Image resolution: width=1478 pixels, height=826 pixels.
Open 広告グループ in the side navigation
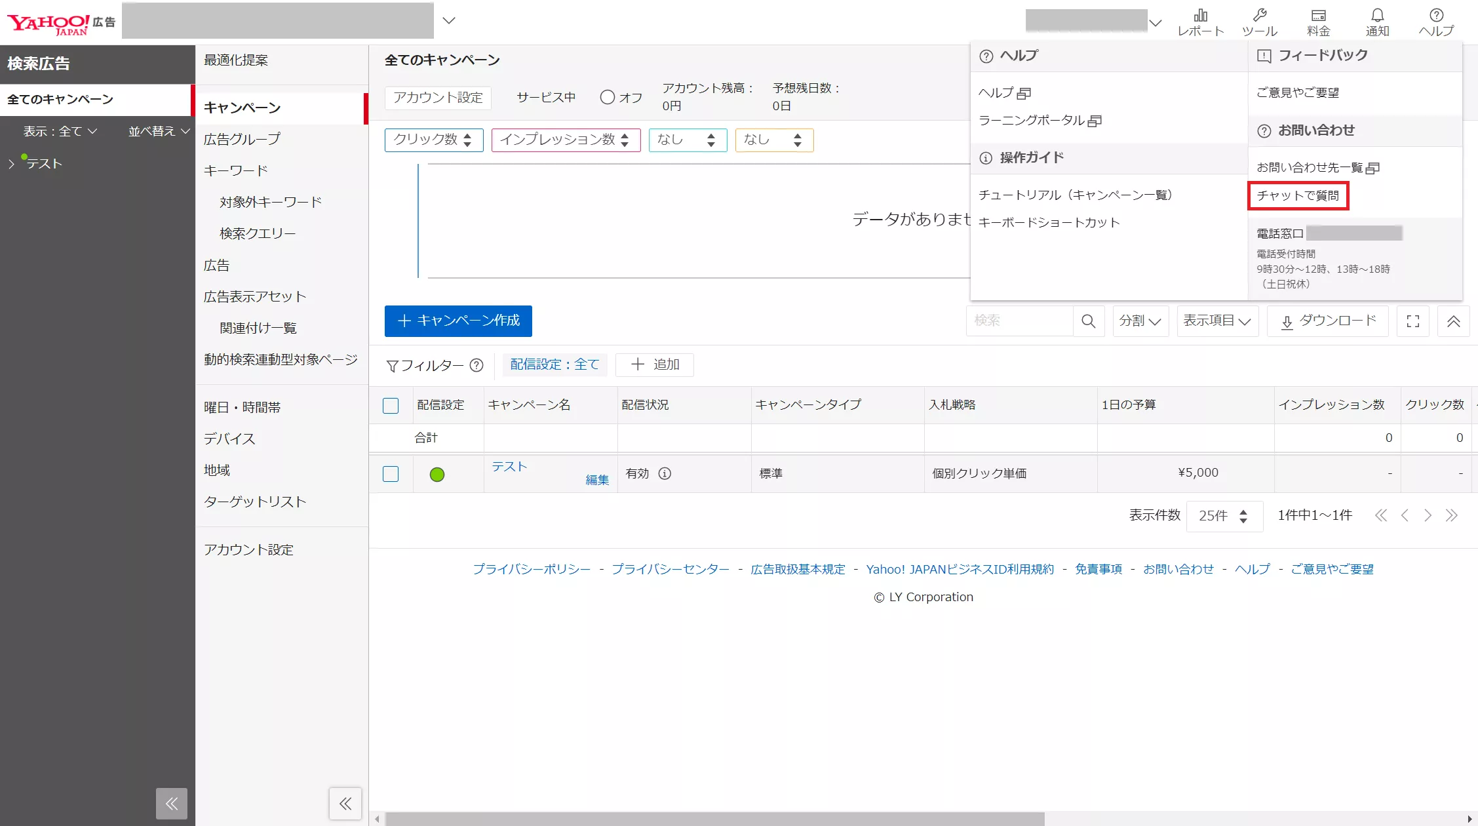point(242,139)
